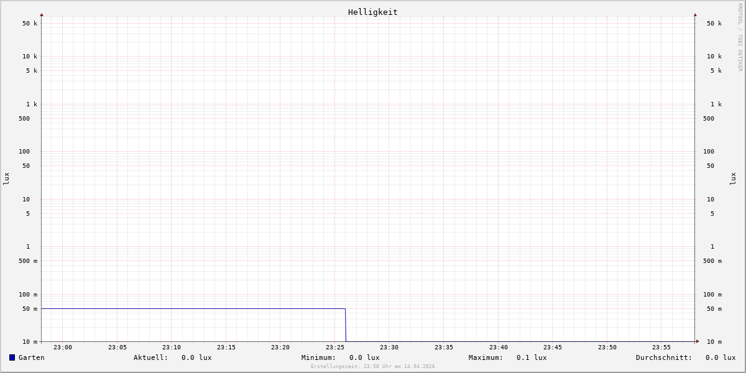The height and width of the screenshot is (373, 746).
Task: Click the Erstellungszeit timestamp footer text
Action: (x=373, y=367)
